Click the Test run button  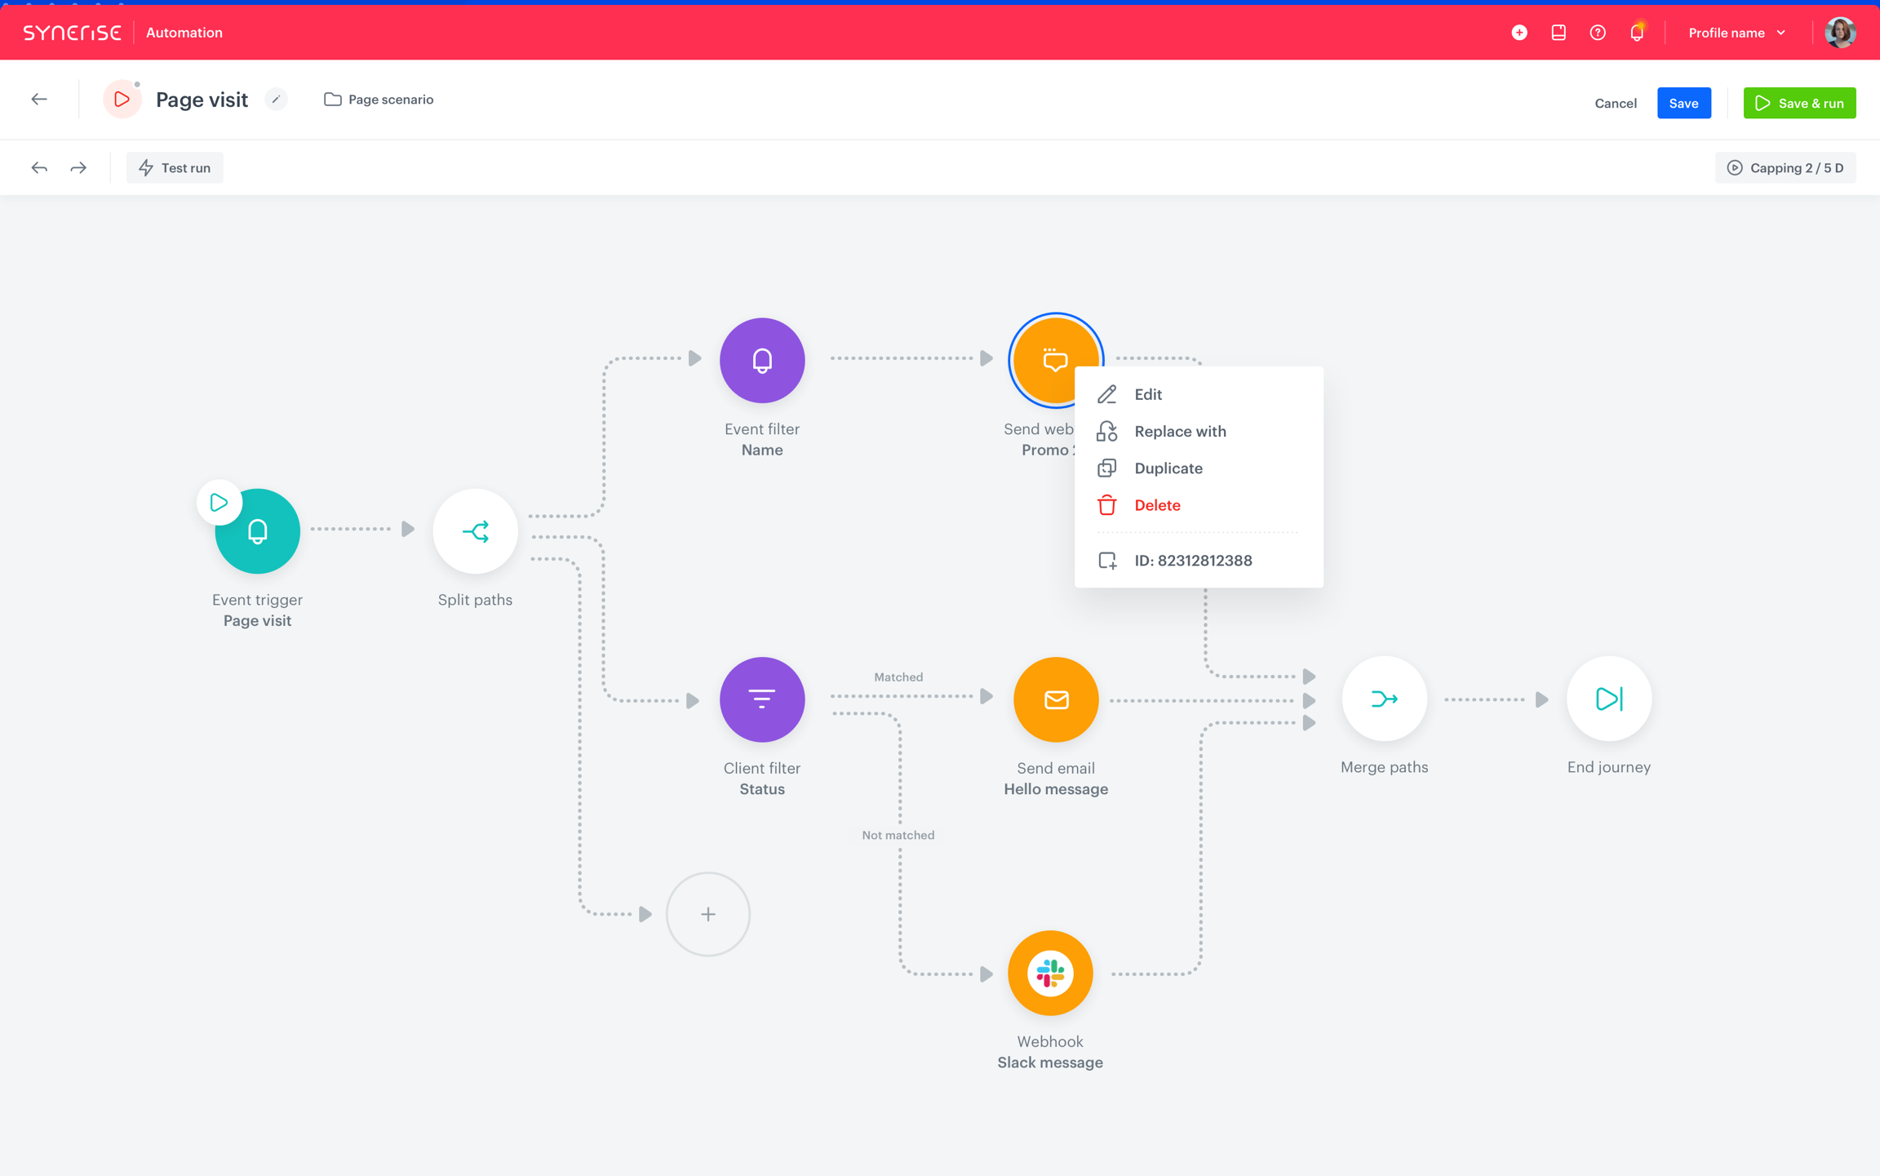pyautogui.click(x=175, y=168)
